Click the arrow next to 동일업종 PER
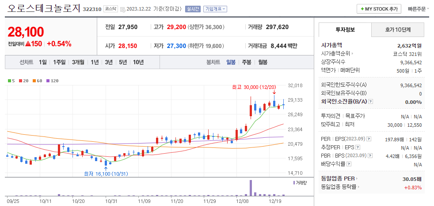 click(x=357, y=179)
